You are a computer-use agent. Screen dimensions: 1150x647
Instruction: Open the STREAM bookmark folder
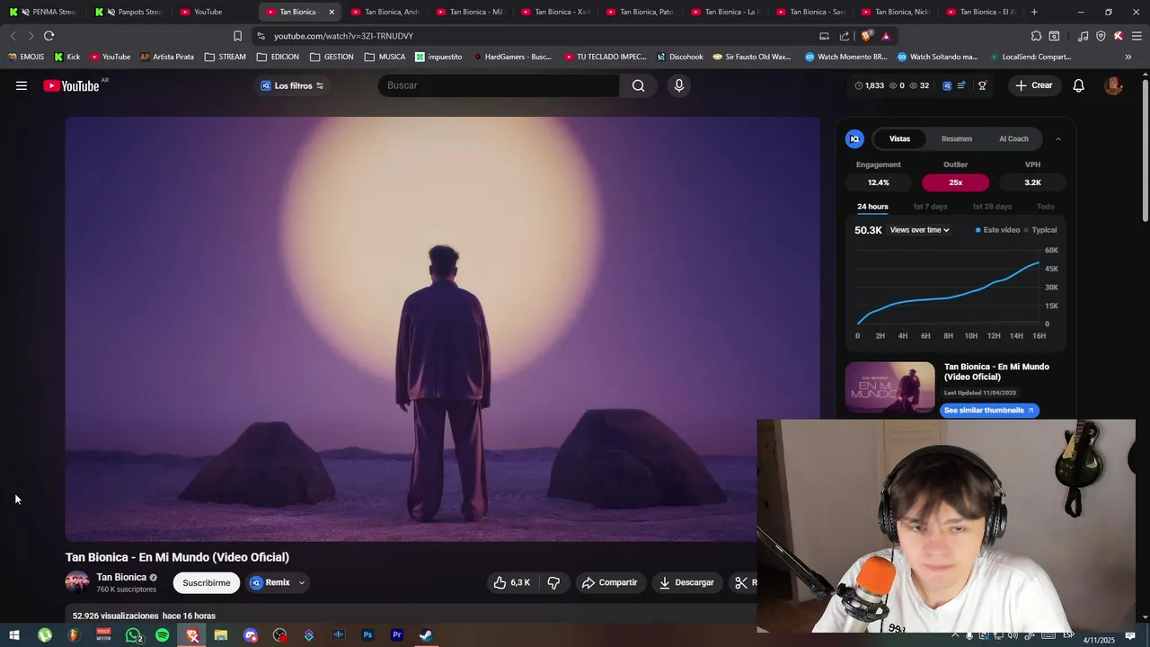225,57
